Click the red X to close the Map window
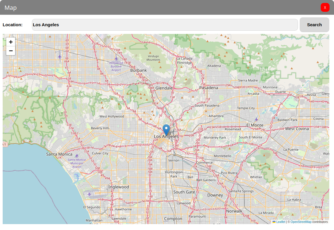This screenshot has width=334, height=230. [325, 7]
